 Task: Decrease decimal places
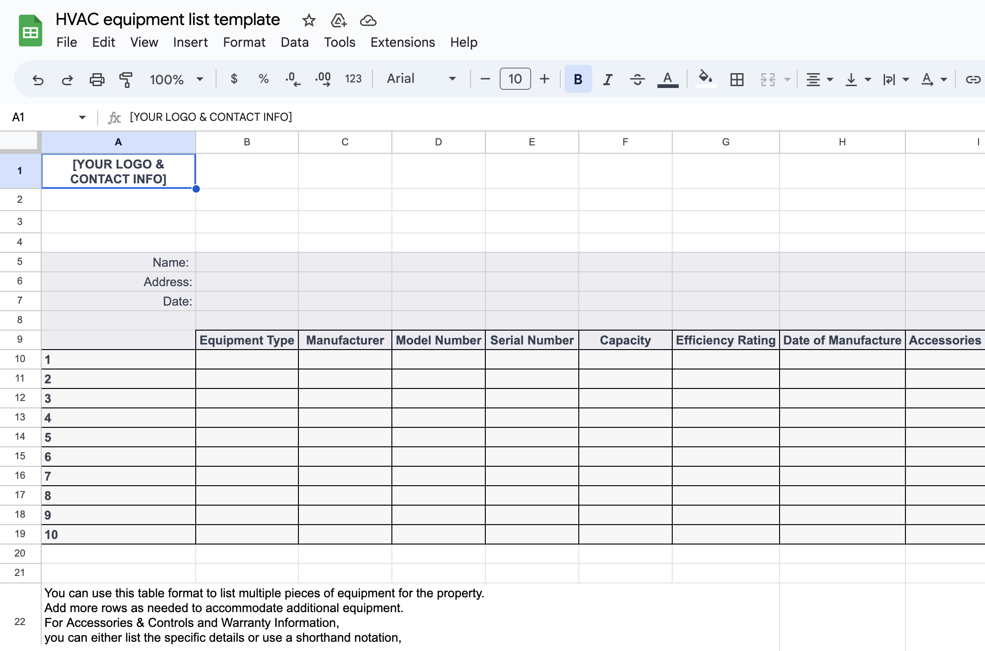tap(293, 79)
